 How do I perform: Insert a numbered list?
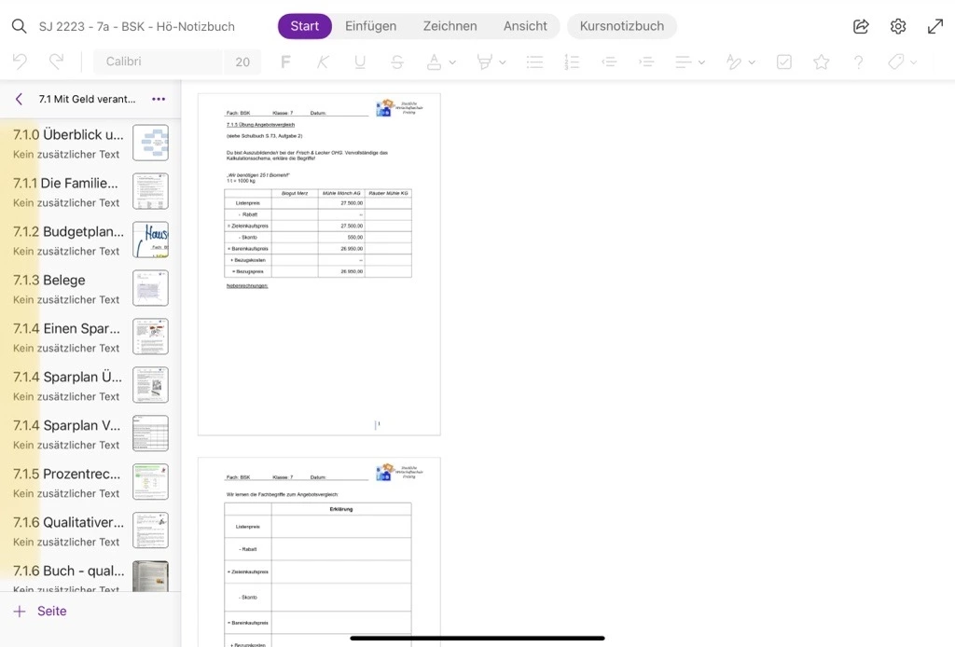(572, 62)
